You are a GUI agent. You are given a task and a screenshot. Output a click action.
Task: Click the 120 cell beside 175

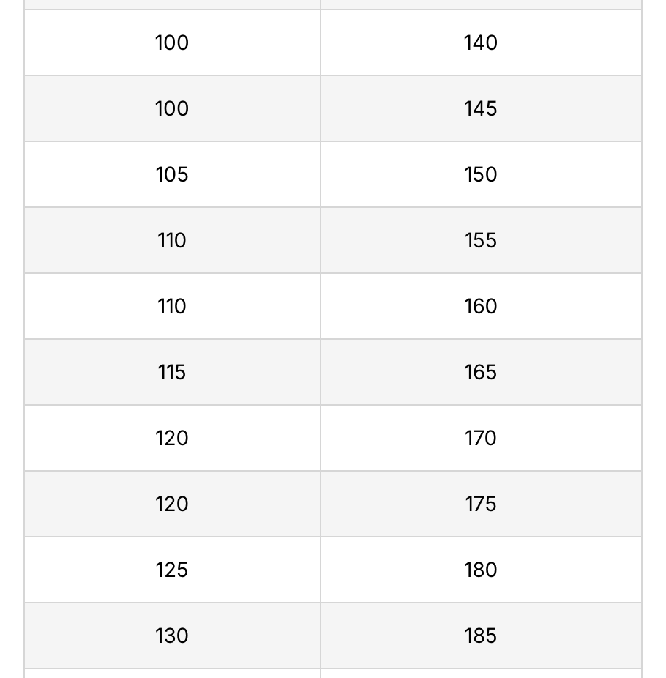pyautogui.click(x=173, y=504)
